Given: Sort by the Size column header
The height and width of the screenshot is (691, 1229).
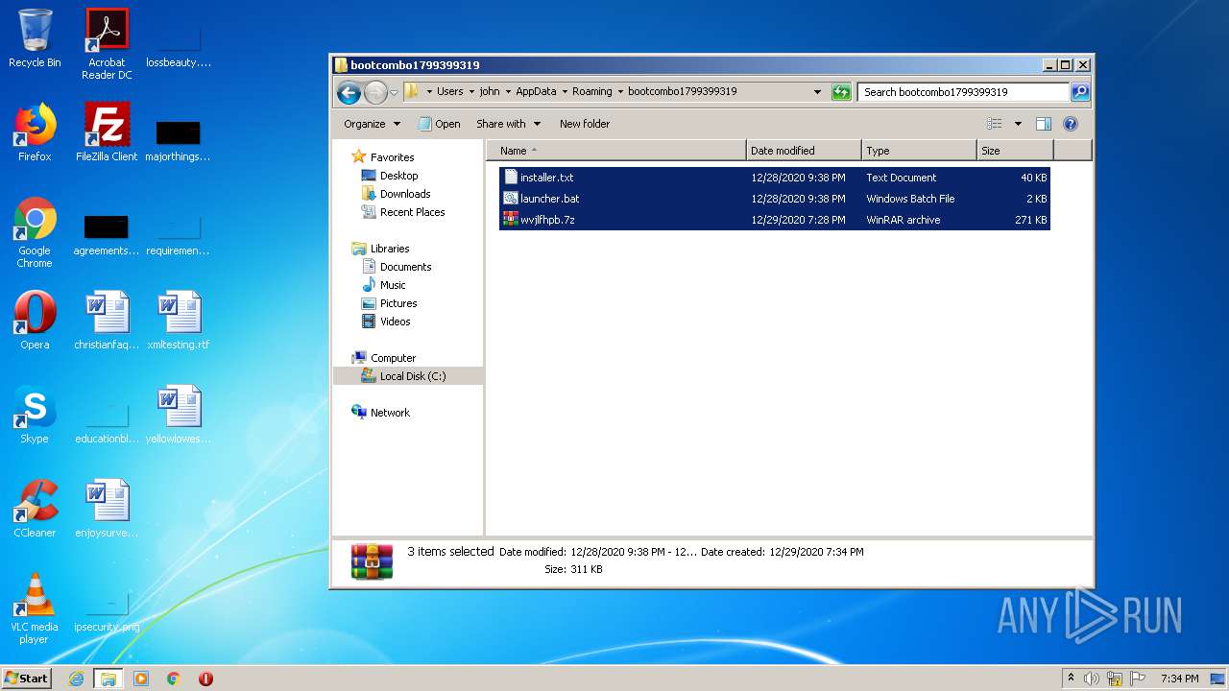Looking at the screenshot, I should [1015, 151].
